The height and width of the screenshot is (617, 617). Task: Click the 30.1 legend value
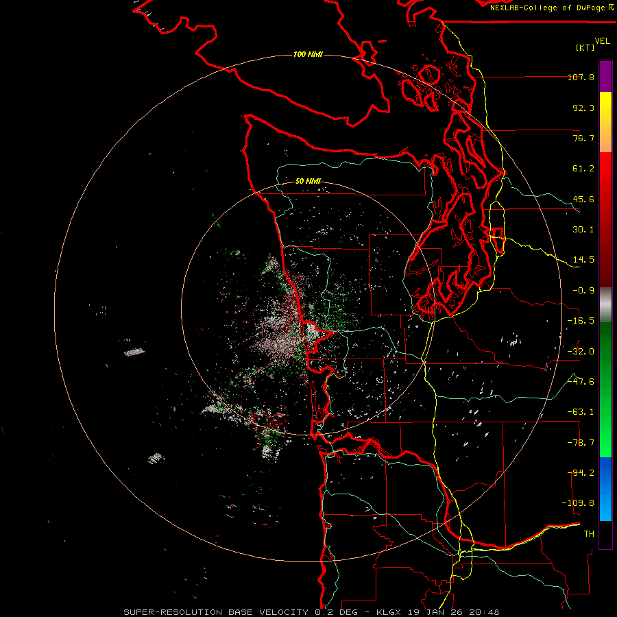[583, 230]
